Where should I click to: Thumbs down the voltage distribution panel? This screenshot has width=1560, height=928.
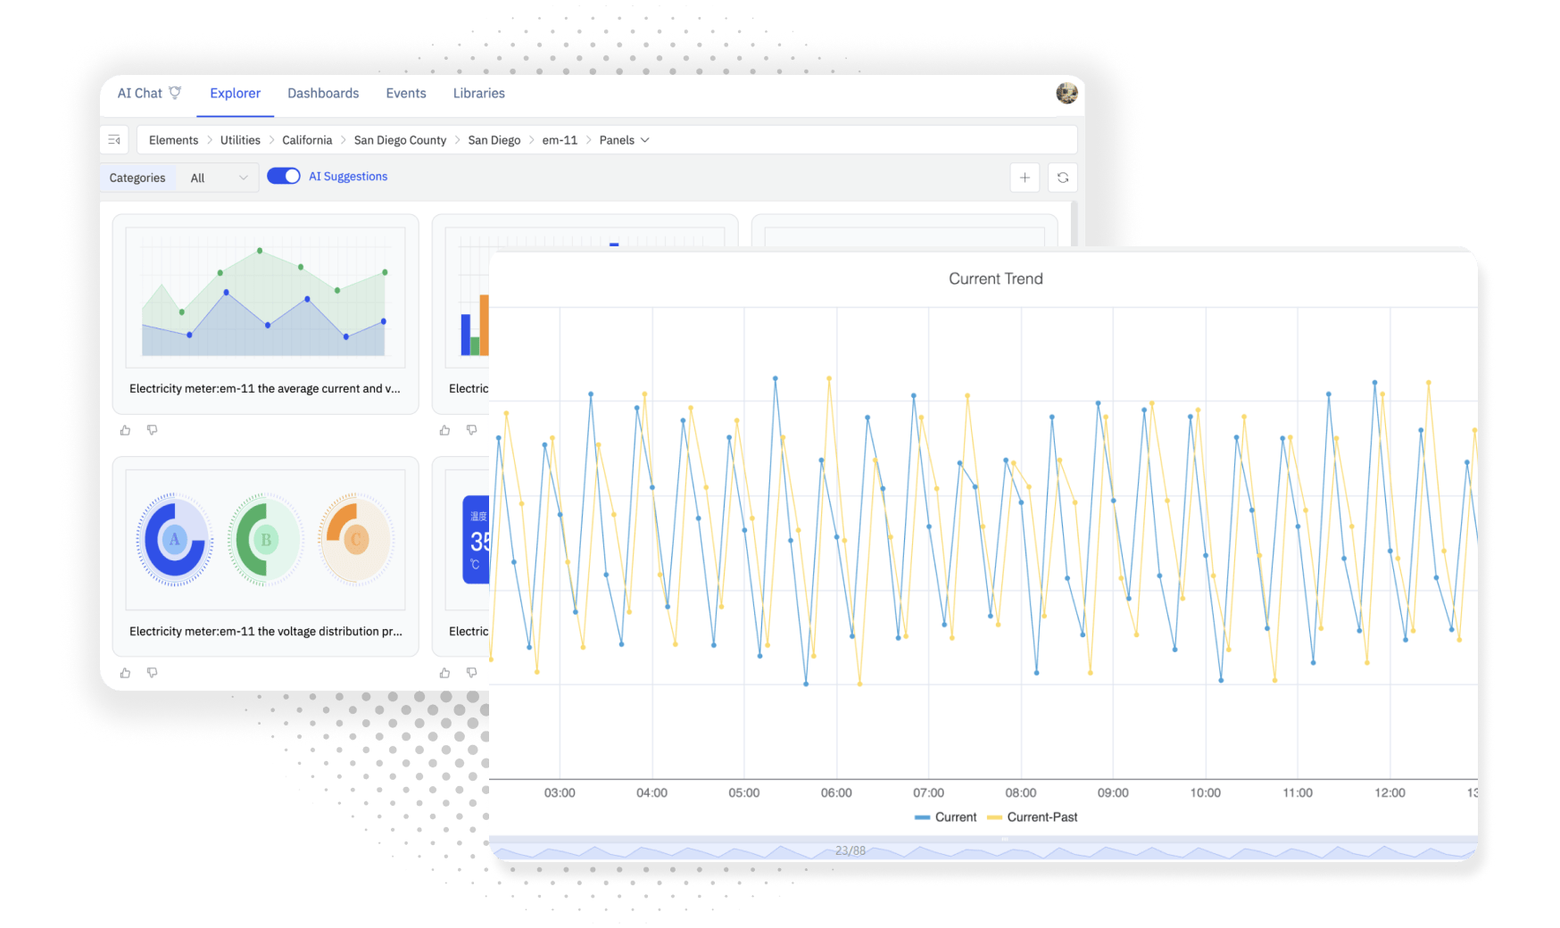(153, 673)
